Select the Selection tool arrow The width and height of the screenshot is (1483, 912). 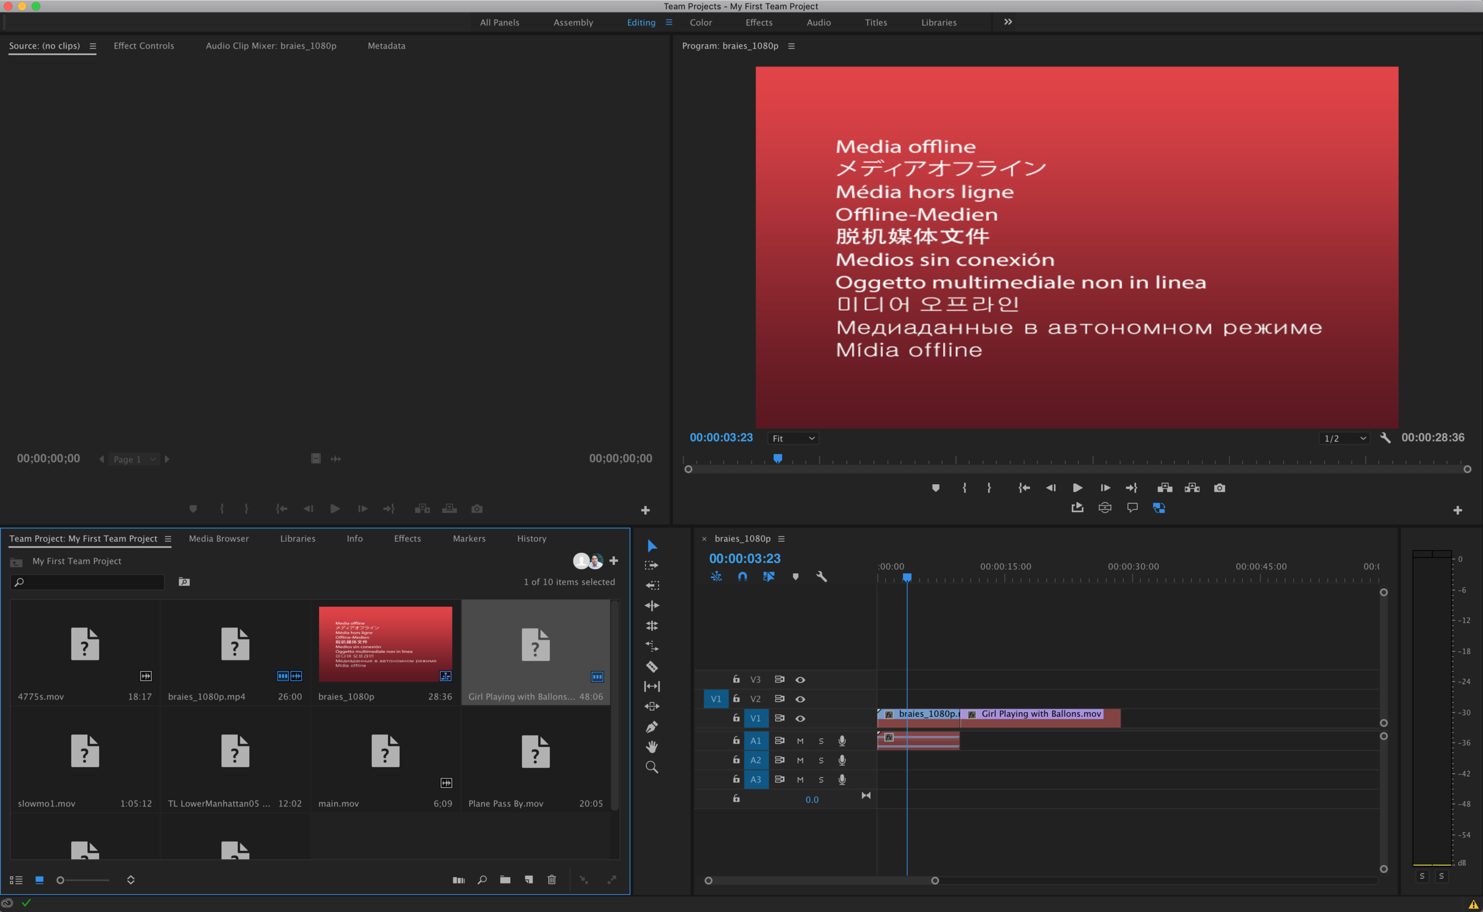tap(652, 546)
